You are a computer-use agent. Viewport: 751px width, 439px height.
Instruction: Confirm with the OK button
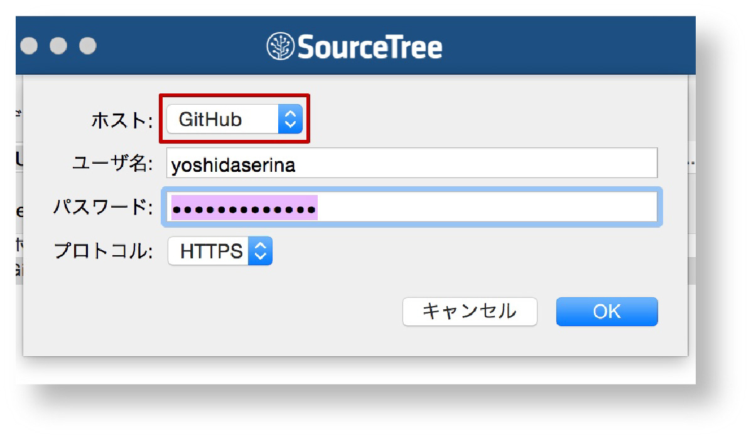(607, 312)
